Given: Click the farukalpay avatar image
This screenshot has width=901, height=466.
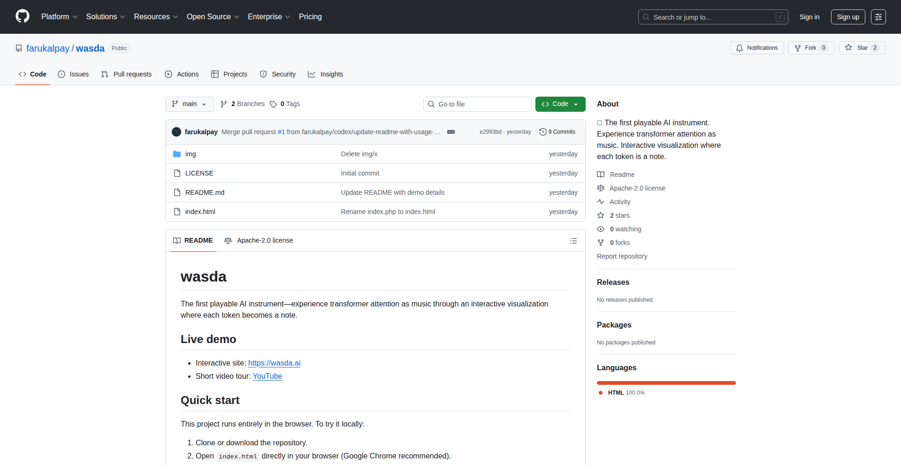Looking at the screenshot, I should click(x=176, y=132).
